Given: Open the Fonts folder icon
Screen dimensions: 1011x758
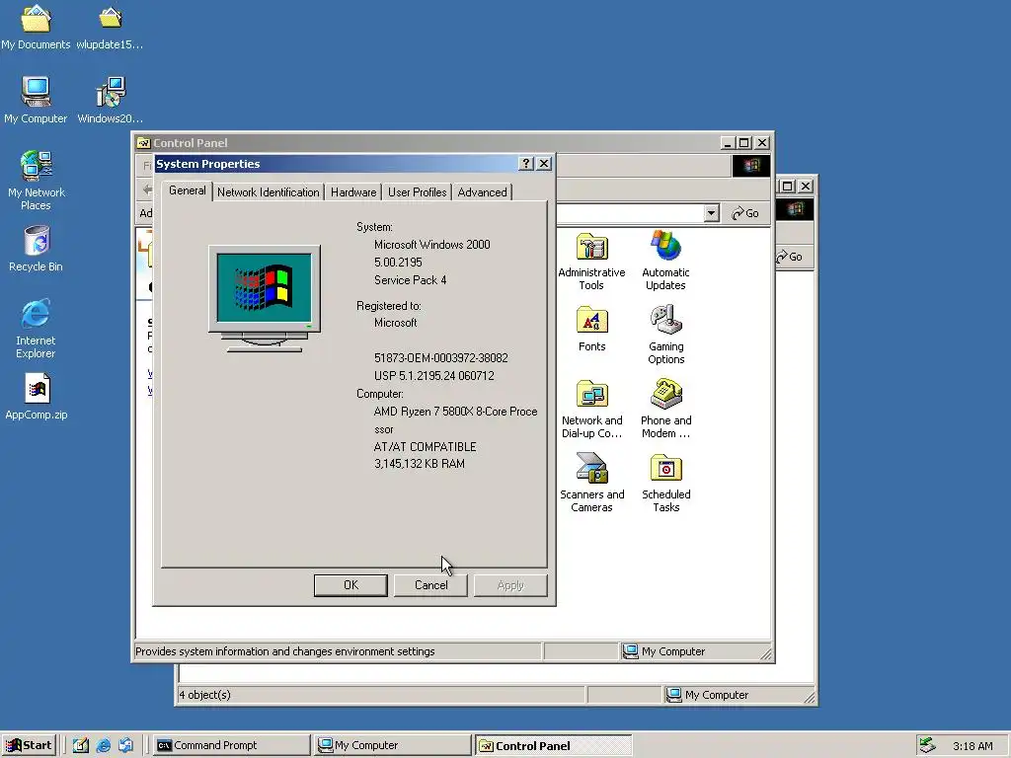Looking at the screenshot, I should click(x=592, y=330).
